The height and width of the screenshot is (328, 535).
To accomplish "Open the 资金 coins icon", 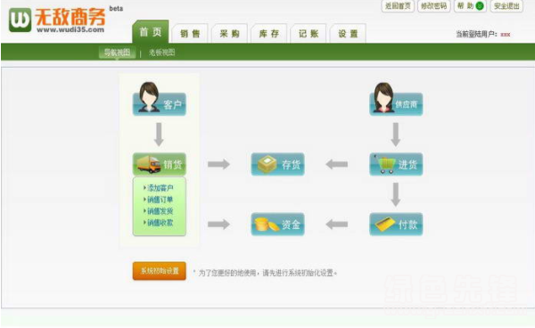I will [x=277, y=225].
